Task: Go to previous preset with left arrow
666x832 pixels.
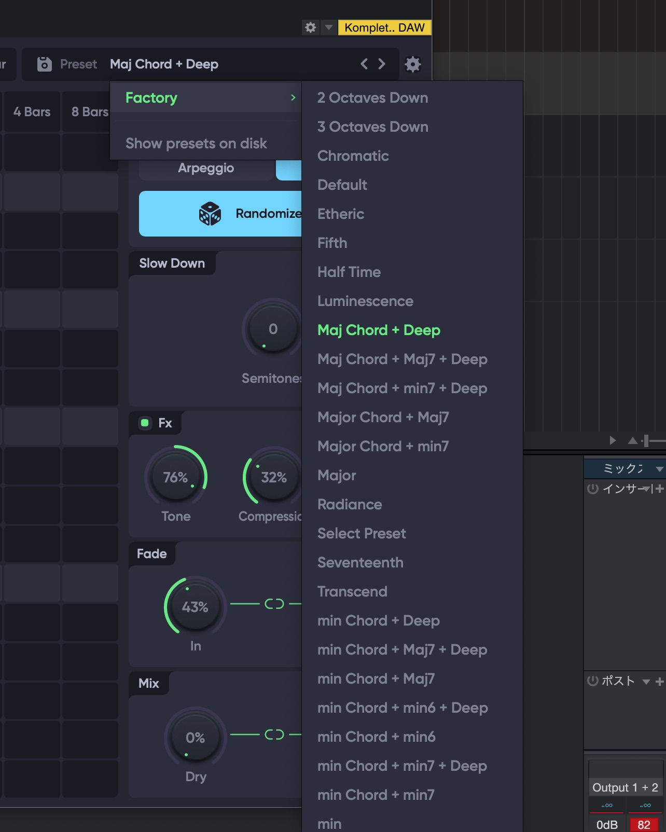Action: (x=364, y=64)
